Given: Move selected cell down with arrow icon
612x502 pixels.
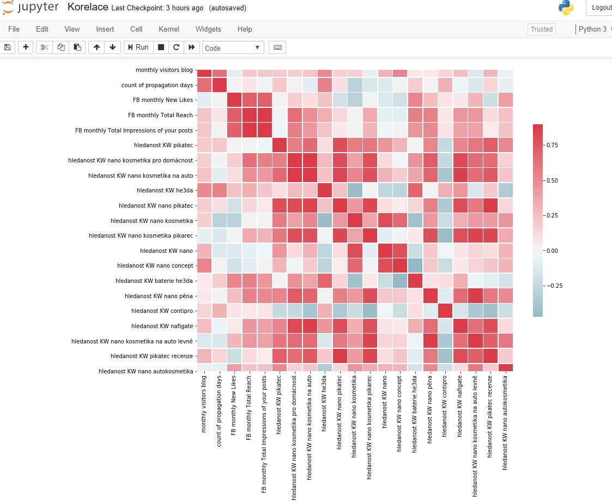Looking at the screenshot, I should click(x=112, y=47).
